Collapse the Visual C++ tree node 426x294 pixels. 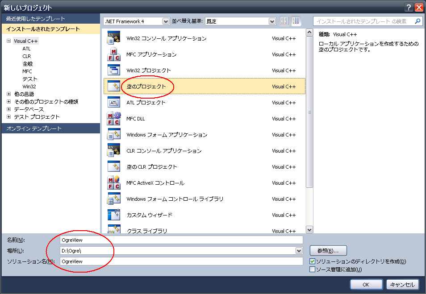(8, 41)
